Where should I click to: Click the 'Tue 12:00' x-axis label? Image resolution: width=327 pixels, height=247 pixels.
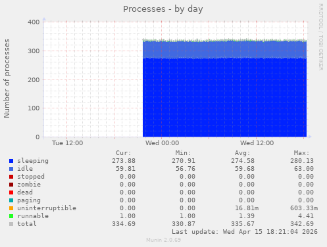pyautogui.click(x=68, y=143)
